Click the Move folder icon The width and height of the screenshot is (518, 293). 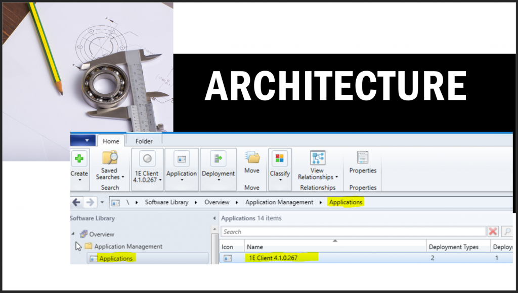pos(252,157)
